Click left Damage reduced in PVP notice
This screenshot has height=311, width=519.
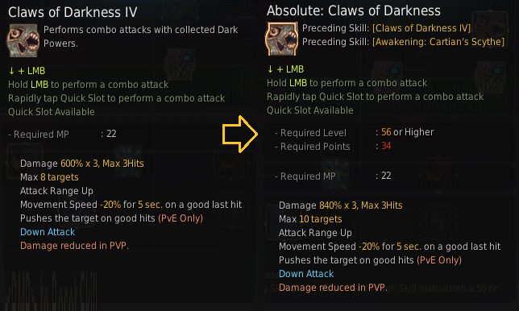pyautogui.click(x=74, y=246)
